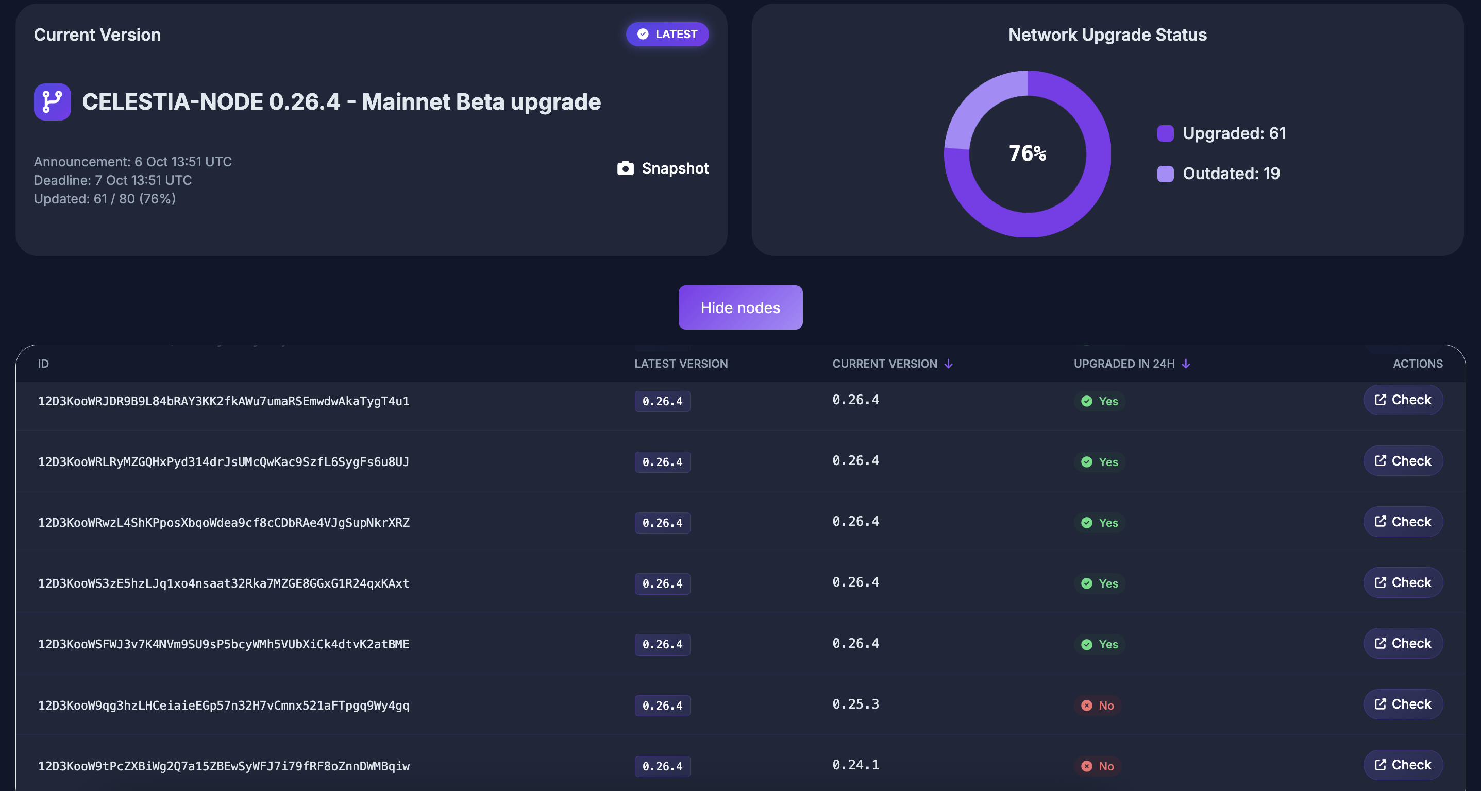1481x791 pixels.
Task: Sort by Upgraded in 24H column arrow
Action: (x=1186, y=364)
